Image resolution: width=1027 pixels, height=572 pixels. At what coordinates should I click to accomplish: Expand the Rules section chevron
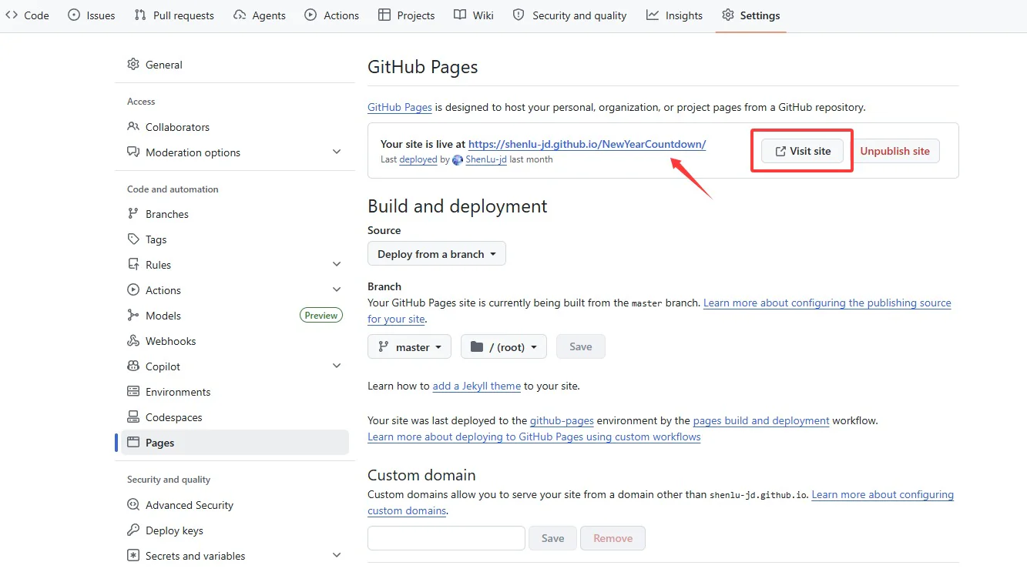tap(337, 265)
